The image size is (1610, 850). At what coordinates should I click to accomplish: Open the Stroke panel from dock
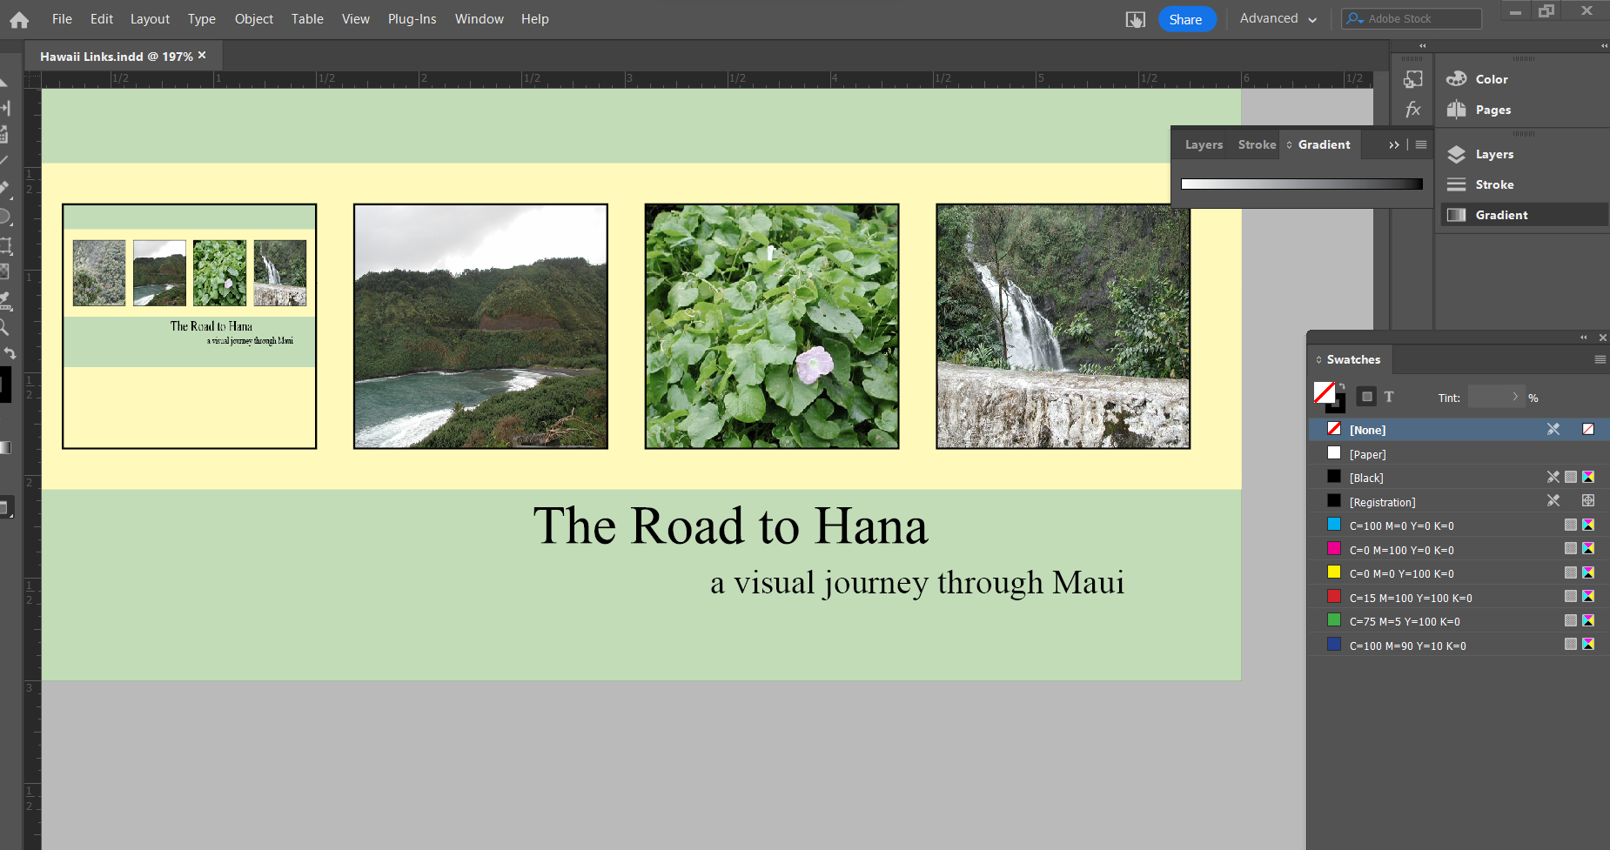[1493, 185]
